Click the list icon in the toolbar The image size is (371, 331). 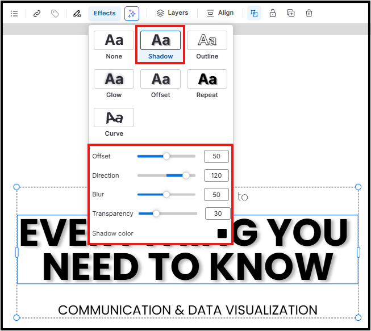click(14, 13)
